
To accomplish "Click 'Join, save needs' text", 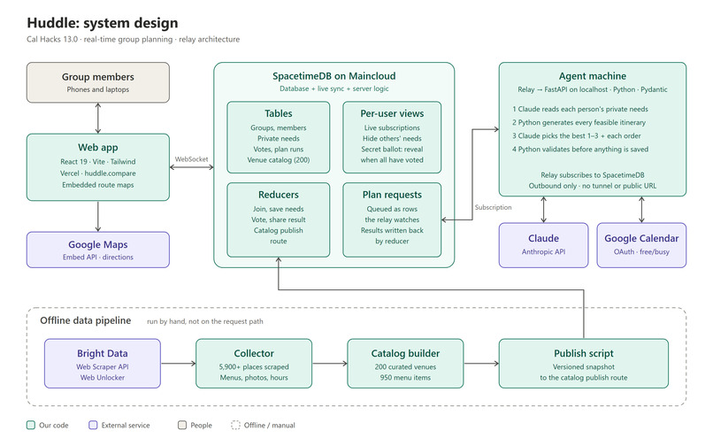I will tap(279, 209).
